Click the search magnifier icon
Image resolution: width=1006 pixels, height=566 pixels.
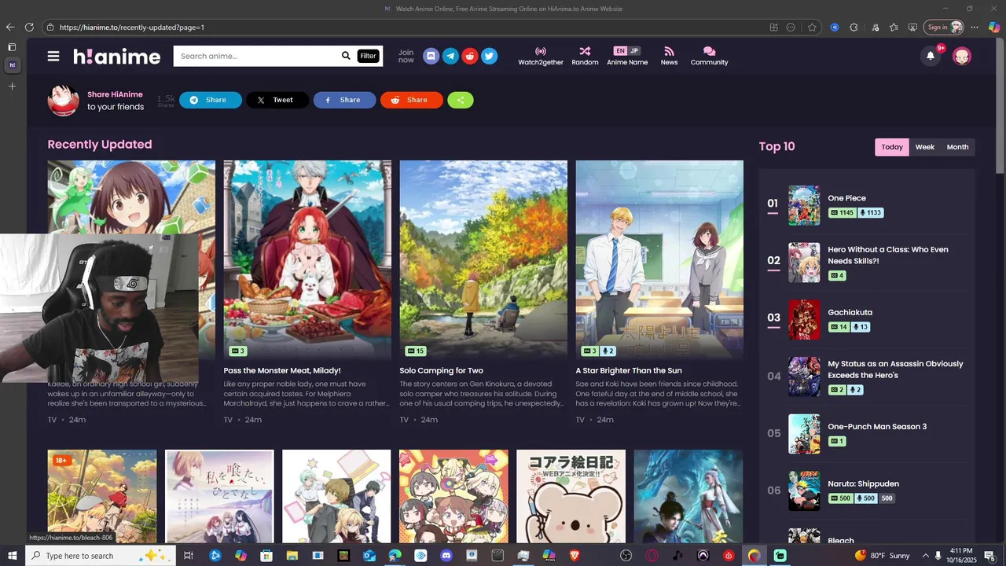(x=346, y=56)
